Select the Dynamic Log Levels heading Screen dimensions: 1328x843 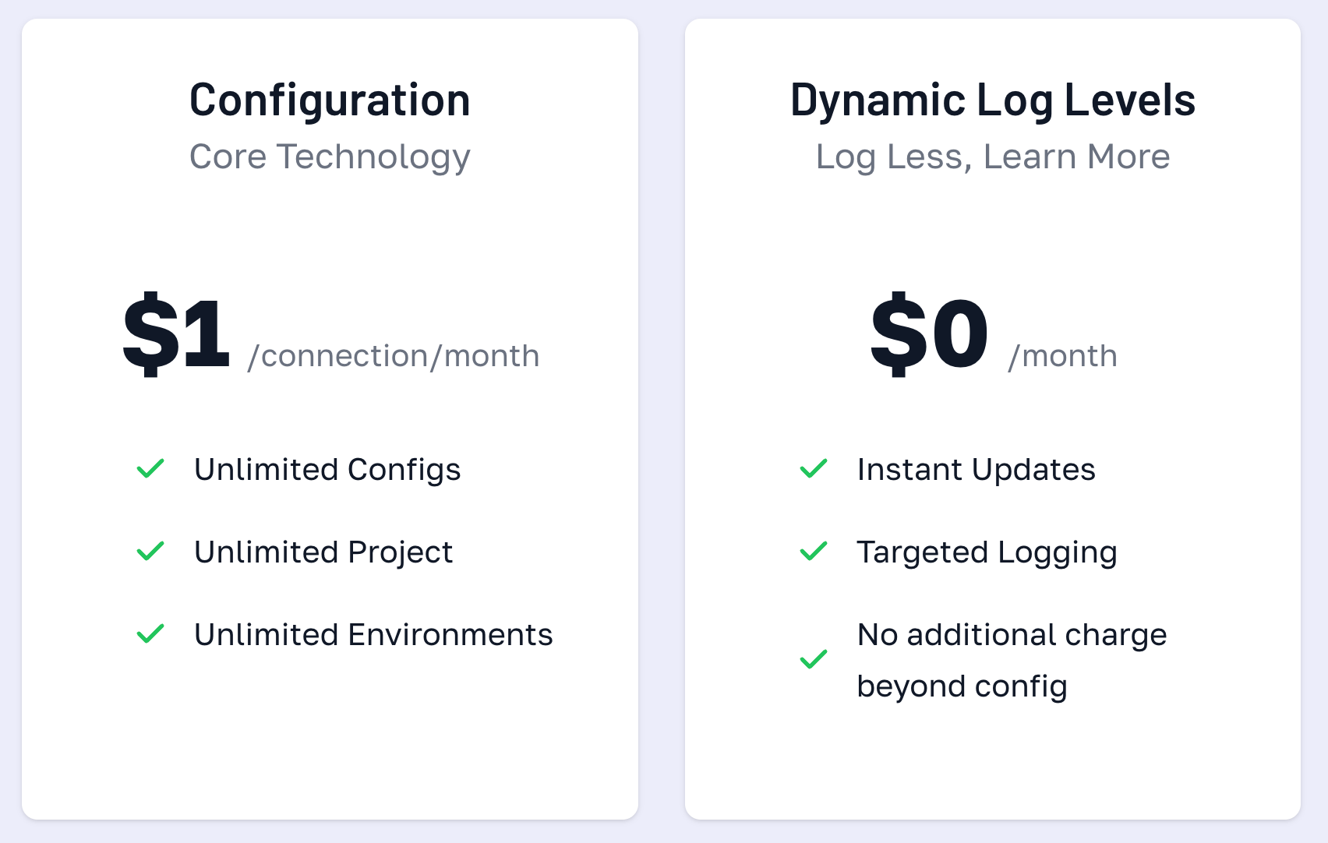[993, 101]
